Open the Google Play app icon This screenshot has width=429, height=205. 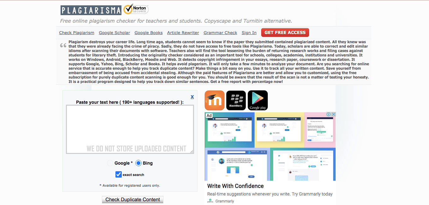coord(258,100)
